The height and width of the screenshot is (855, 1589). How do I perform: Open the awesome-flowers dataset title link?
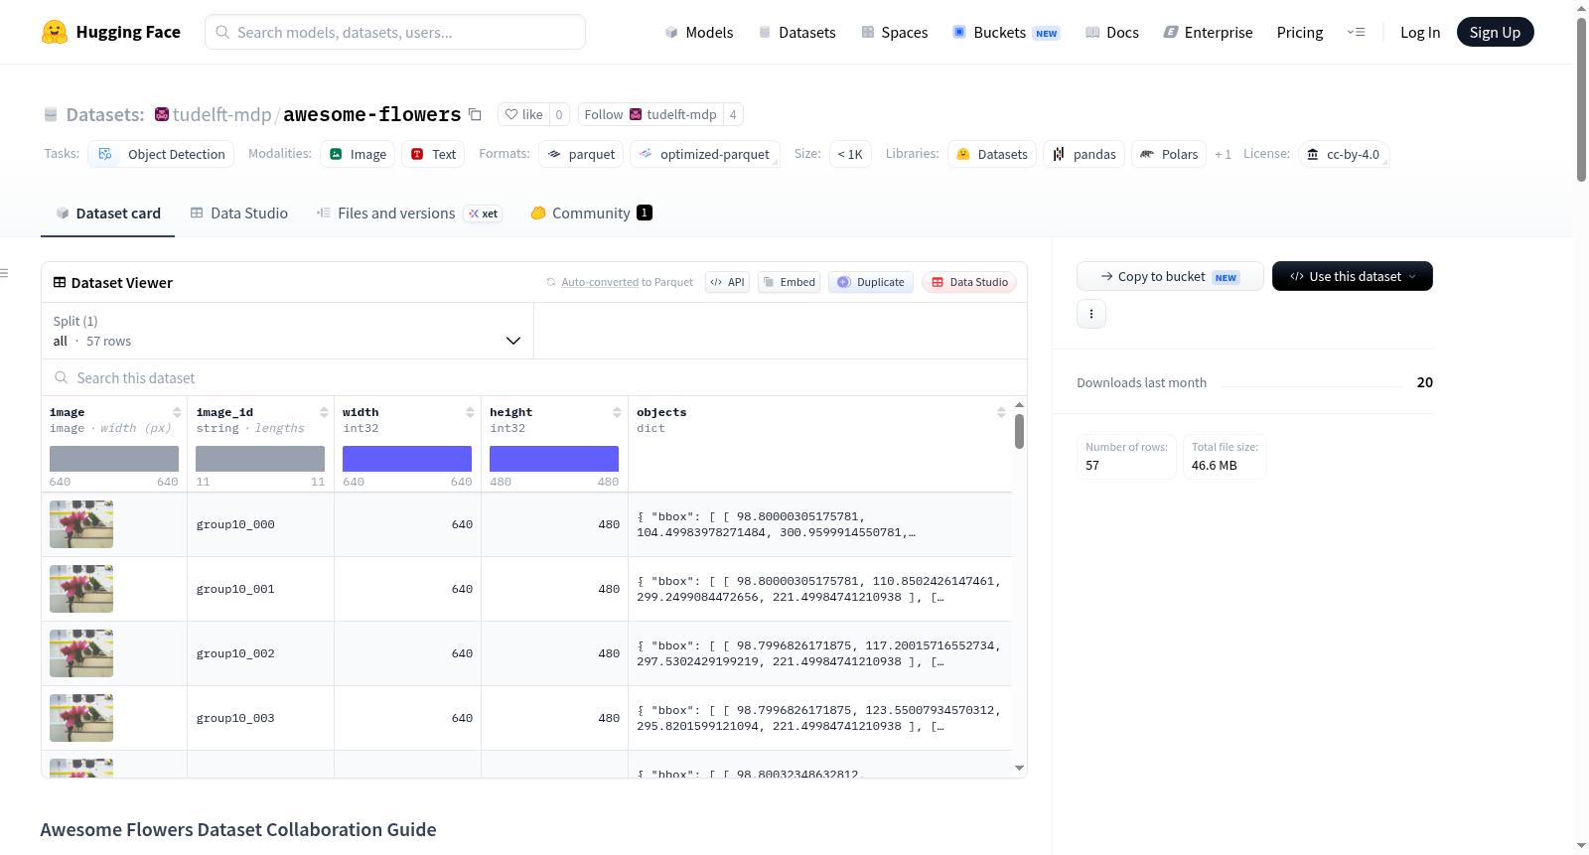click(372, 114)
